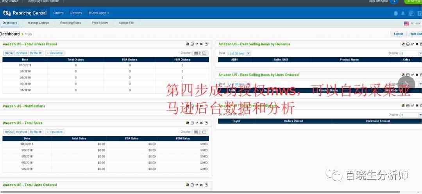The width and height of the screenshot is (422, 194).
Task: Click the Repricing Central logo icon
Action: (x=7, y=13)
